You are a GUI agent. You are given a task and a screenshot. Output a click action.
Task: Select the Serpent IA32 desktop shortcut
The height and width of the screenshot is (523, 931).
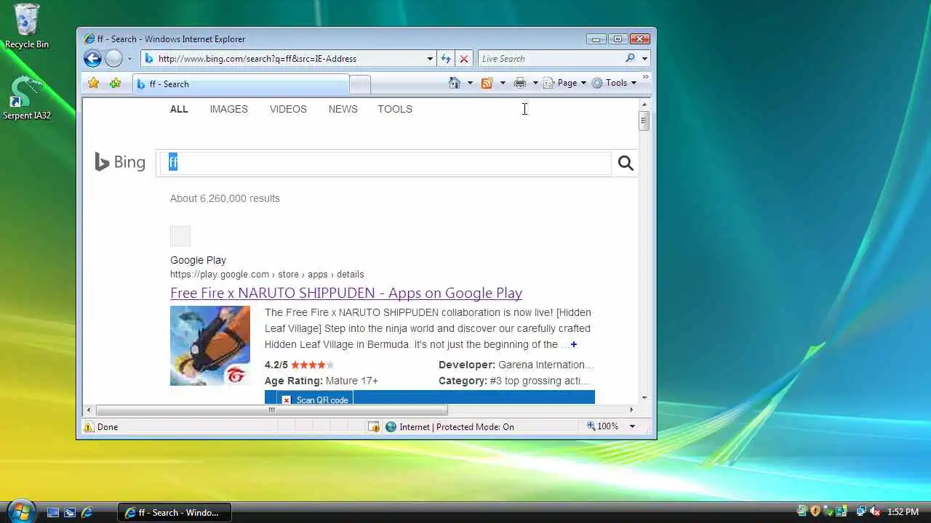click(x=27, y=97)
